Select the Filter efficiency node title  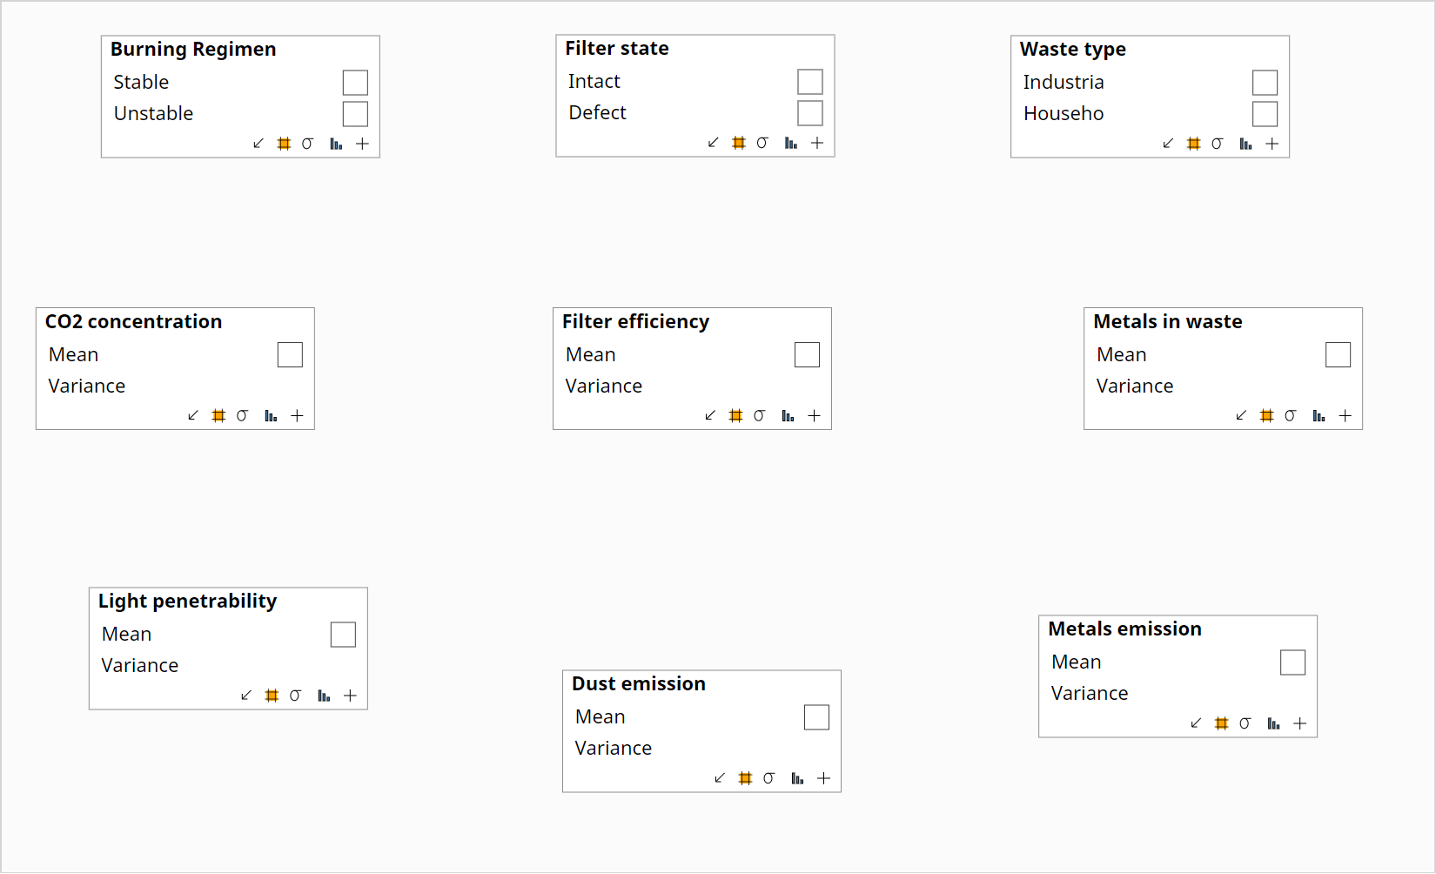(x=635, y=322)
